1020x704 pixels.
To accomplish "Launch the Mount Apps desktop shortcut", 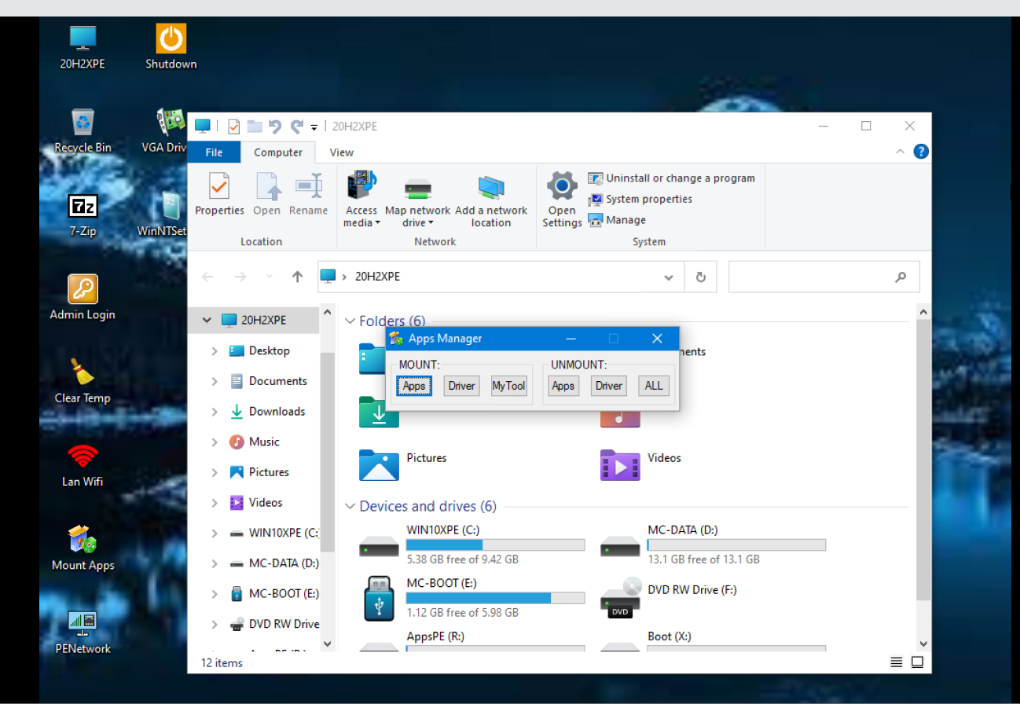I will tap(83, 549).
